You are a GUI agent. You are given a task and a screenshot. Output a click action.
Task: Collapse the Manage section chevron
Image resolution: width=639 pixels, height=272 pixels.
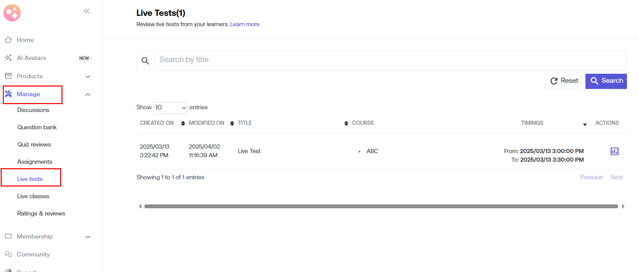click(x=88, y=94)
